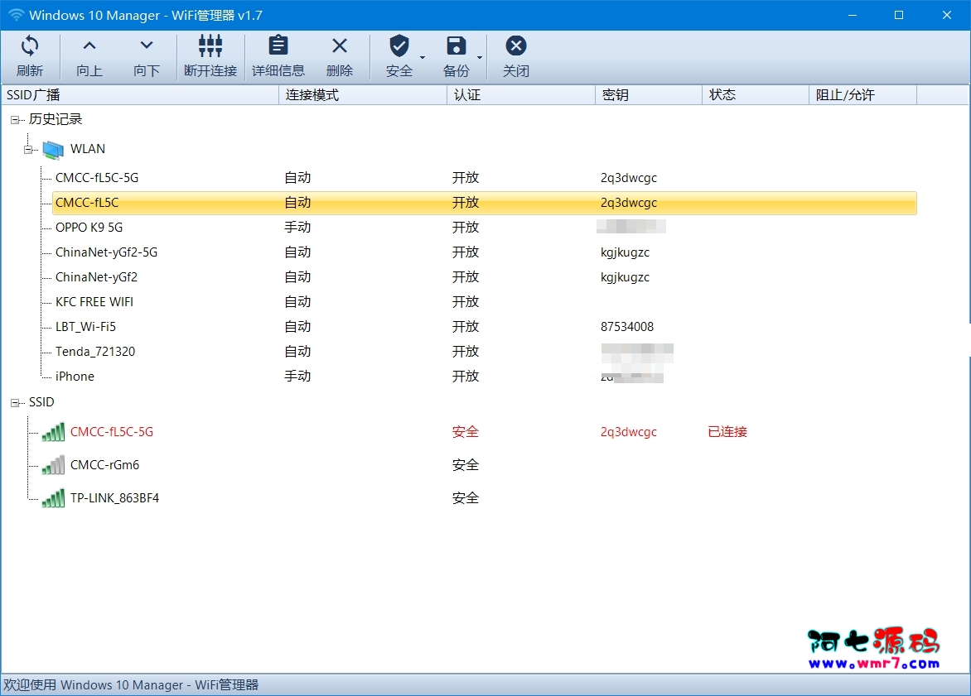Click the 关闭 toolbar icon
Screen dimensions: 971x696
coord(516,46)
